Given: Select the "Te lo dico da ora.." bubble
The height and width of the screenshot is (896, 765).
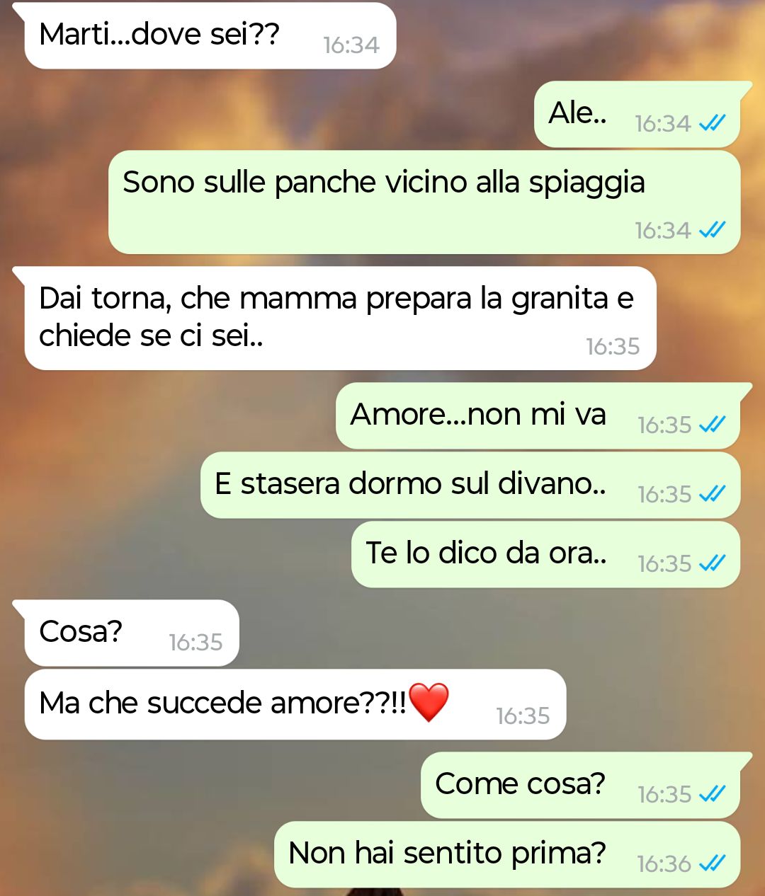Looking at the screenshot, I should pos(545,555).
